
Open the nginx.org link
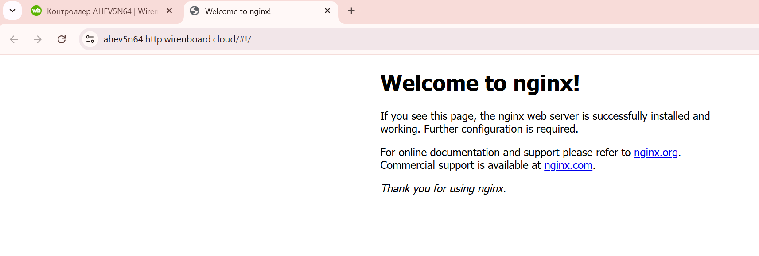[656, 153]
